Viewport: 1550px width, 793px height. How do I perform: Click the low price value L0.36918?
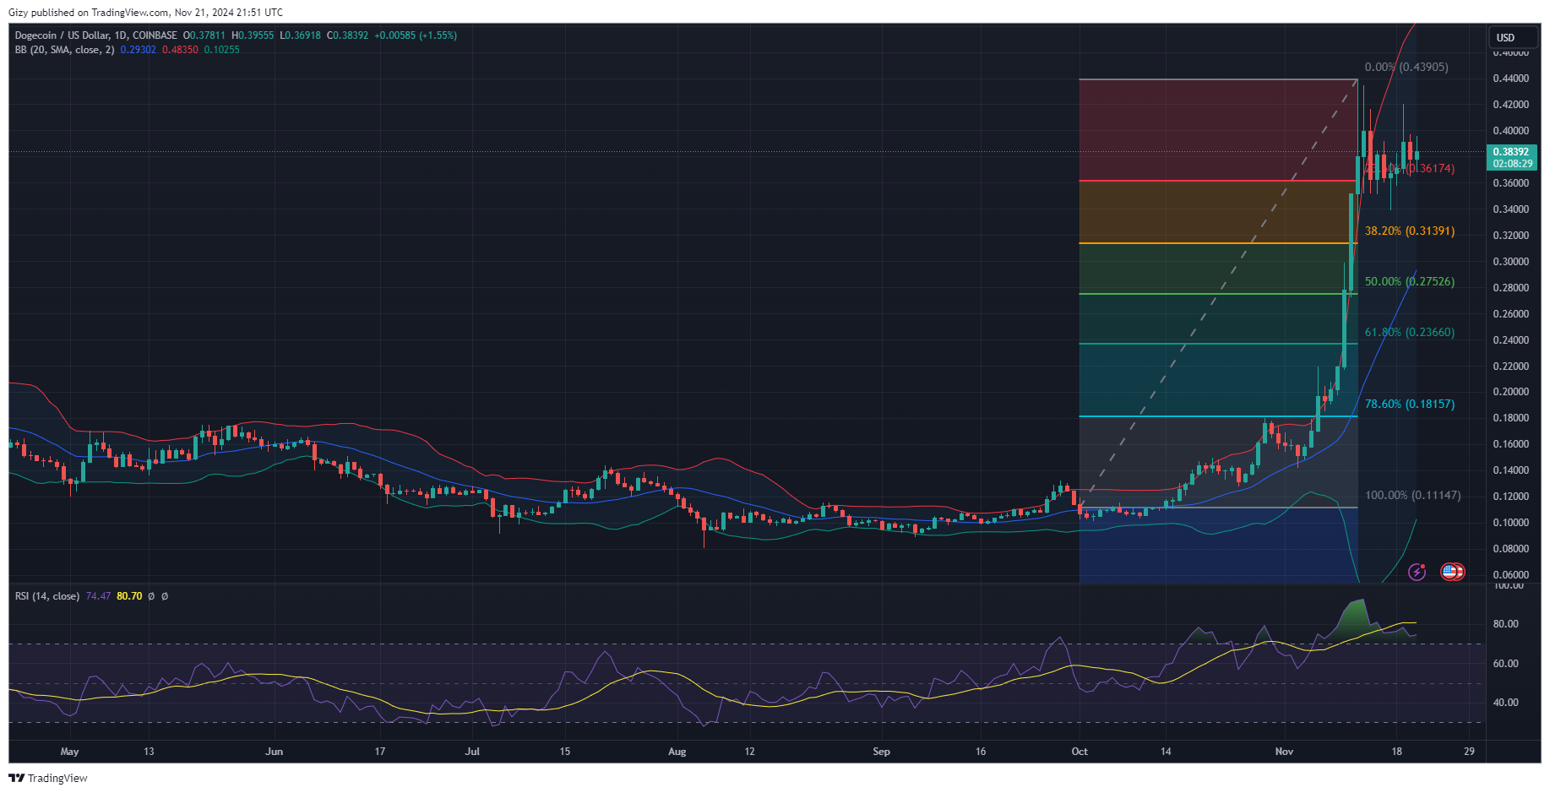(301, 35)
